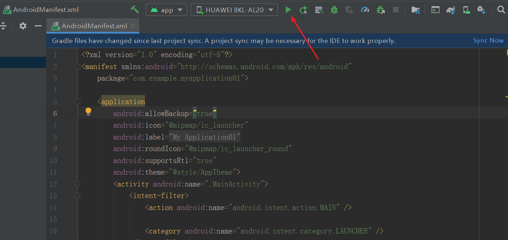Click the Make Project hammer icon

(x=135, y=9)
